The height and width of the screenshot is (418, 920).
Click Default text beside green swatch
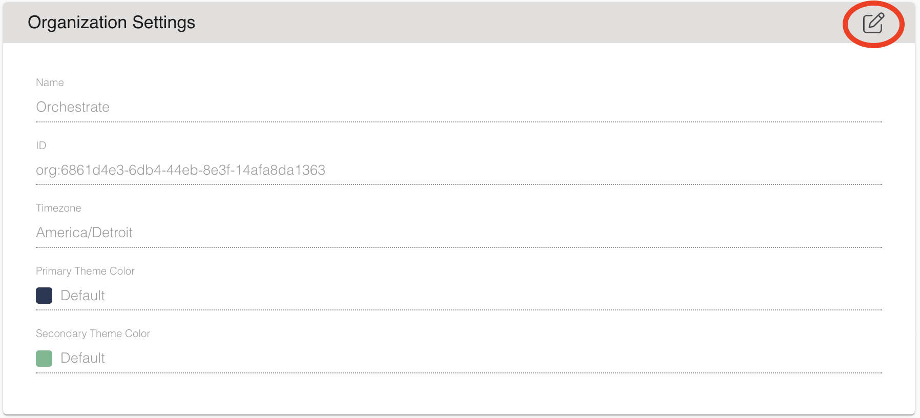pyautogui.click(x=82, y=358)
